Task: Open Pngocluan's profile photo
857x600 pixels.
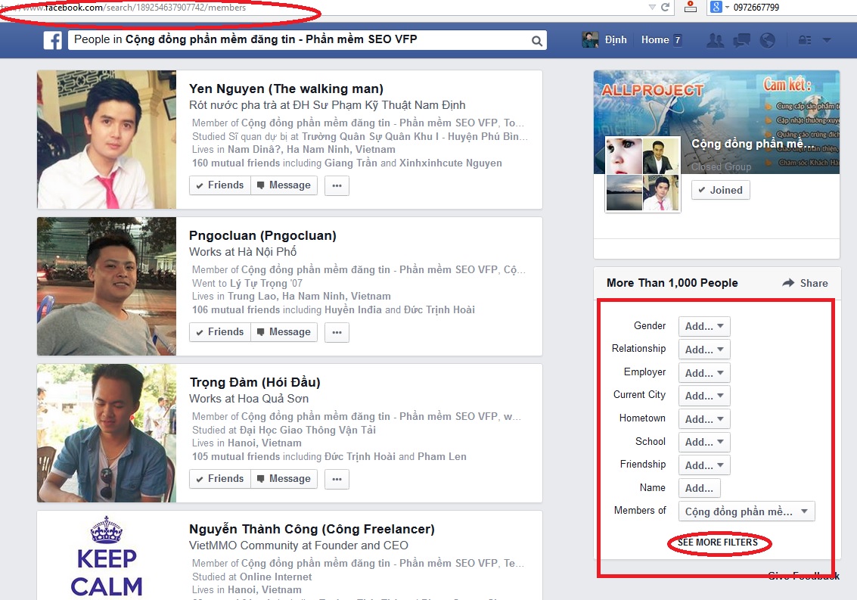Action: 107,286
